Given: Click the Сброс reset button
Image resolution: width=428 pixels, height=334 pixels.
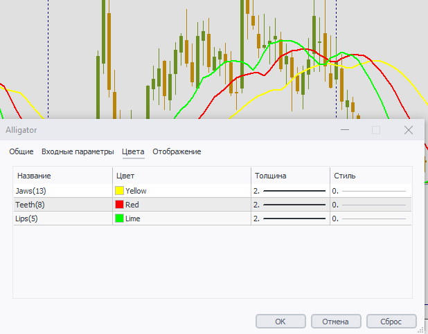Looking at the screenshot, I should 391,322.
